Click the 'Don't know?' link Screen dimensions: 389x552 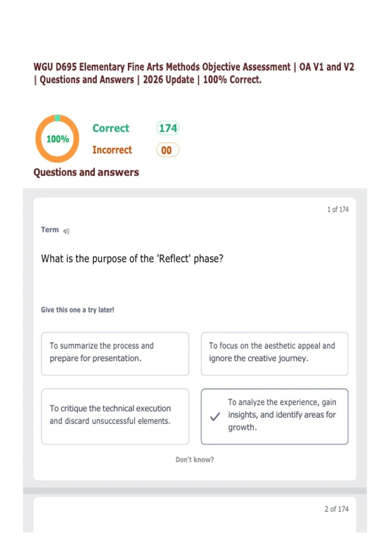(x=194, y=459)
